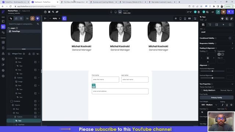Click the Widget Tree settings gear icon
Image resolution: width=235 pixels, height=132 pixels.
click(x=24, y=54)
